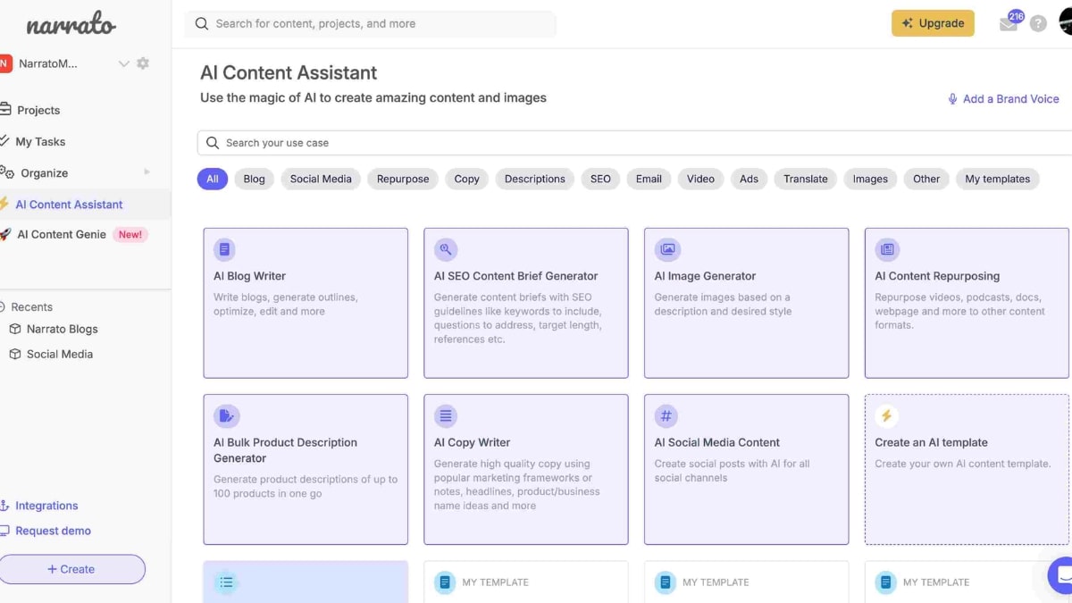Open the AI SEO Content Brief Generator icon
This screenshot has width=1072, height=603.
(445, 249)
